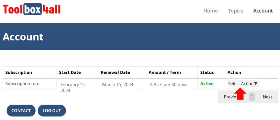Click the Status column header
Image resolution: width=280 pixels, height=120 pixels.
tap(207, 72)
